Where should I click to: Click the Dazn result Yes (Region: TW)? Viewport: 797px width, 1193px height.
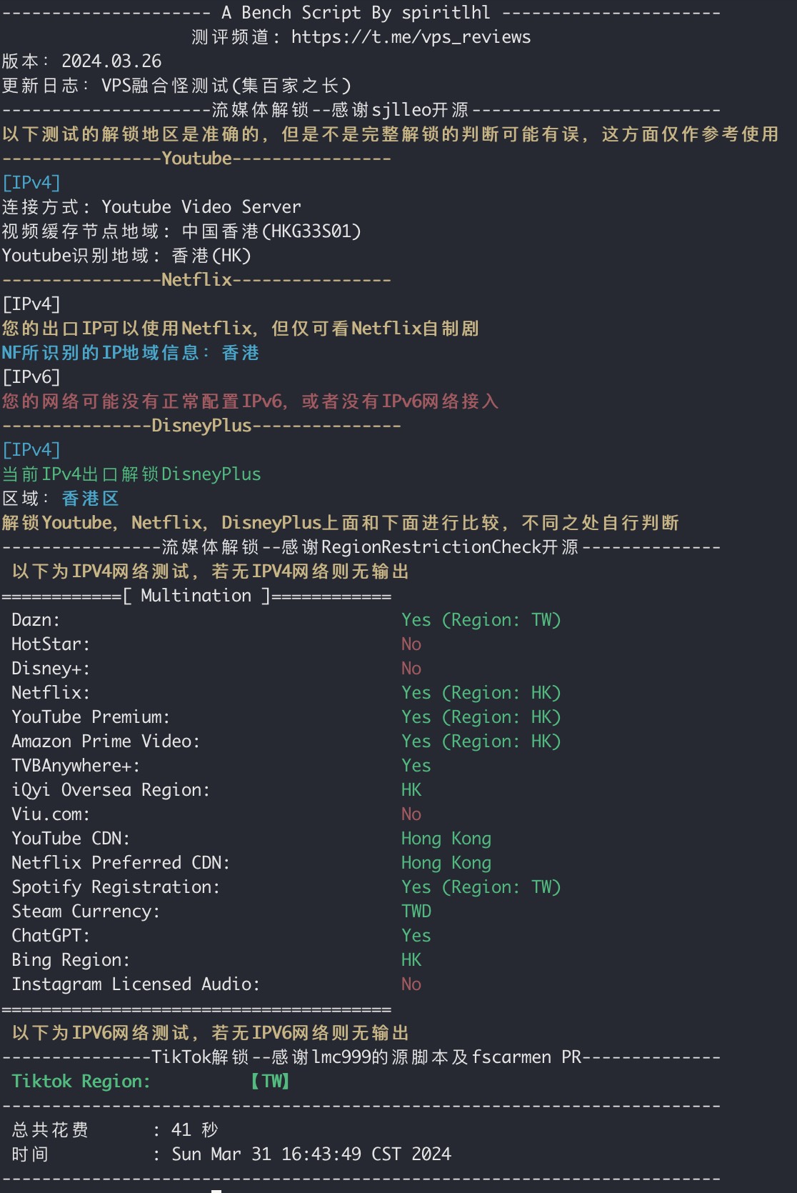(x=481, y=620)
